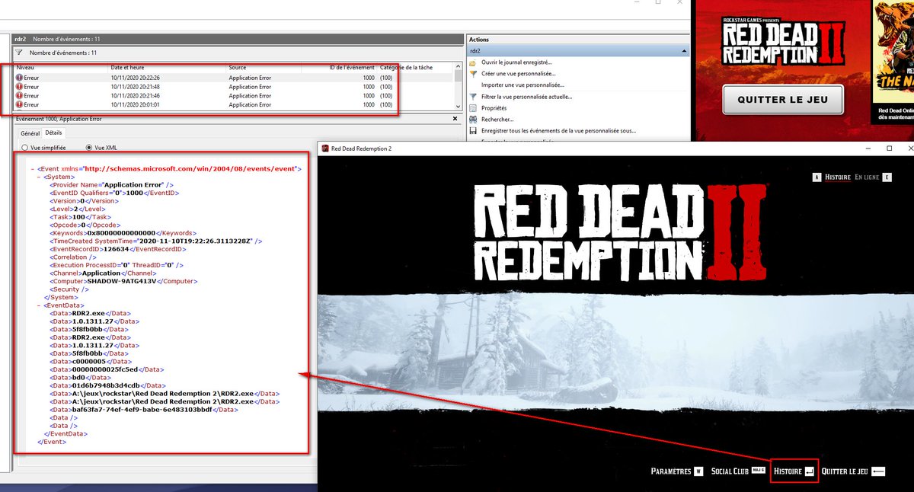
Task: Click the binoculars icon beside Rechercher
Action: (473, 120)
